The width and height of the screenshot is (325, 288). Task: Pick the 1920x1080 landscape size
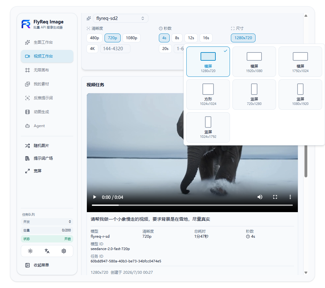coord(254,62)
